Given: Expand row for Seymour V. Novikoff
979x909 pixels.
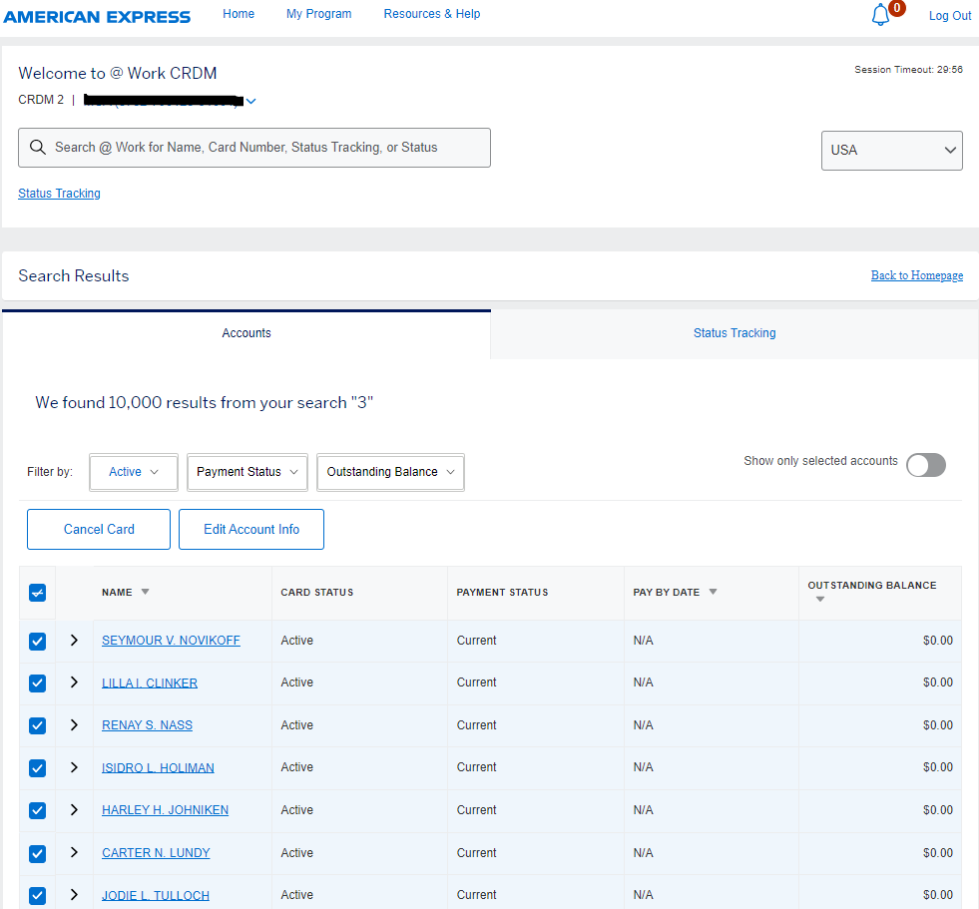Looking at the screenshot, I should click(x=74, y=641).
